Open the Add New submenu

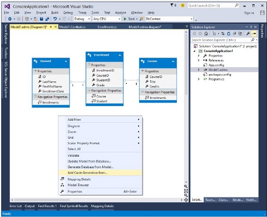(100, 119)
